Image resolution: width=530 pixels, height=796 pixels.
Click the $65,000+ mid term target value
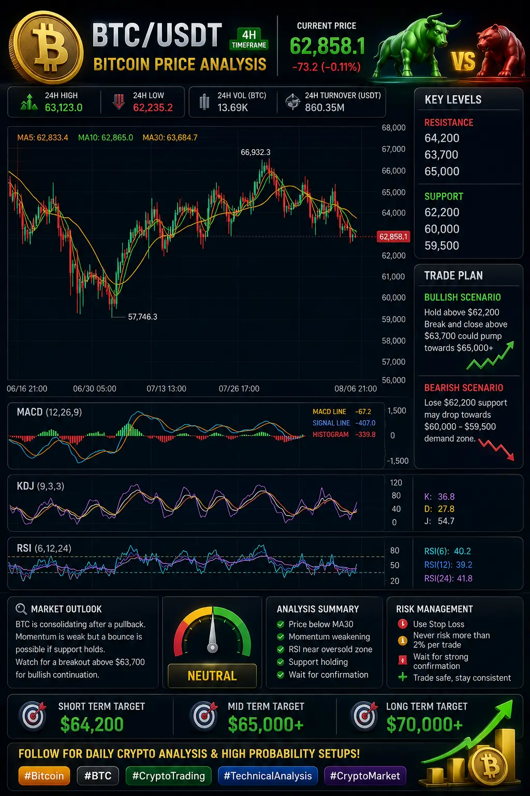(x=266, y=724)
